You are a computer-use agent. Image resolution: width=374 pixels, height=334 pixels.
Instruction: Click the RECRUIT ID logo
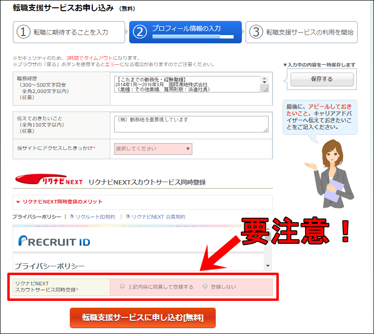(54, 241)
